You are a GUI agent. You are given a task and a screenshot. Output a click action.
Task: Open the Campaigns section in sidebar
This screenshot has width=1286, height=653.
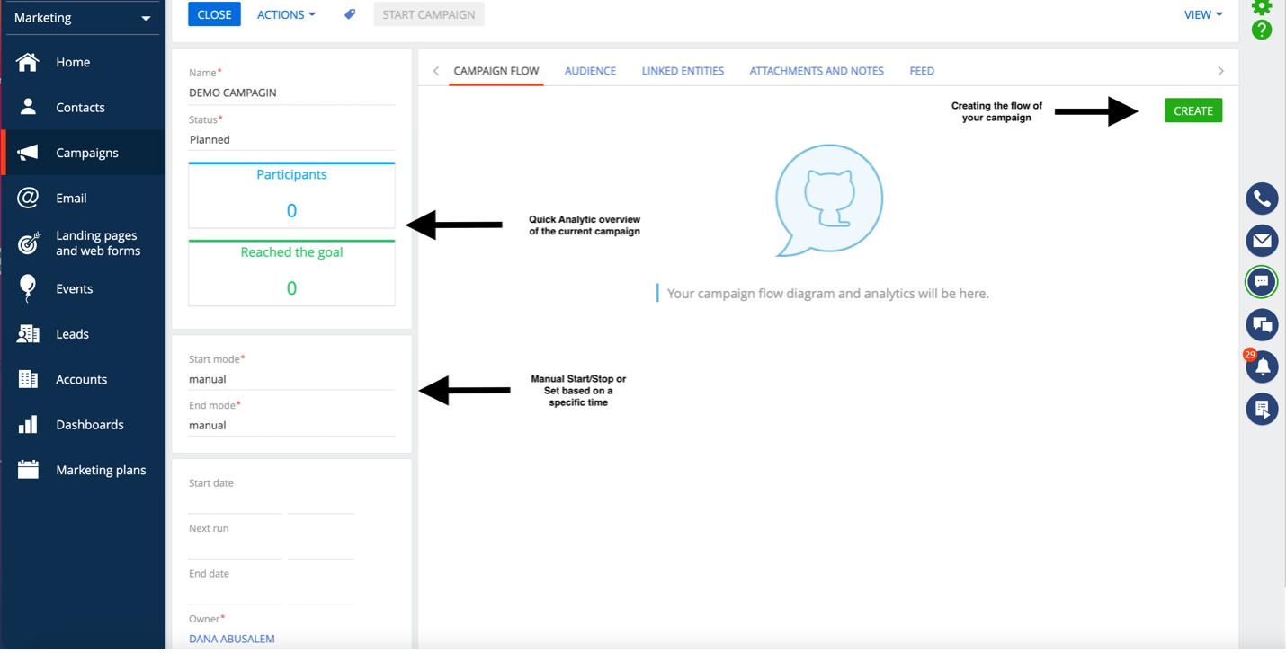click(x=86, y=153)
